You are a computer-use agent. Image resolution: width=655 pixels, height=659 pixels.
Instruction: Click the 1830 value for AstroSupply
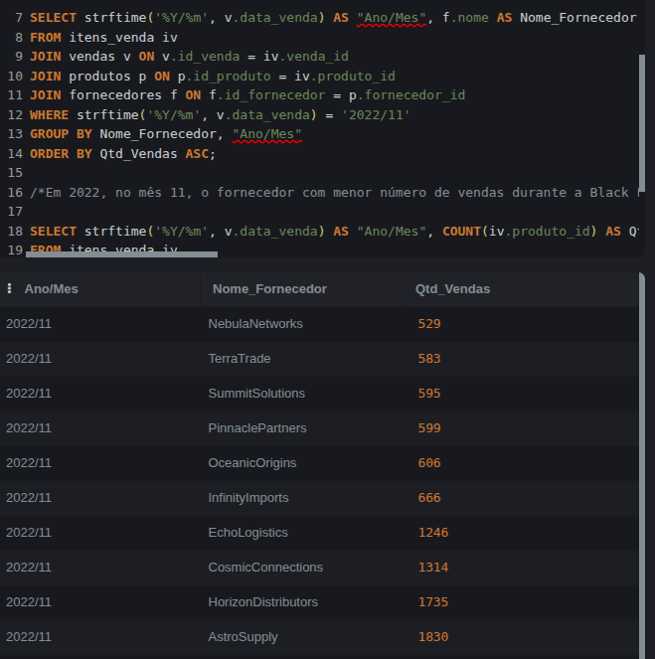click(x=433, y=637)
